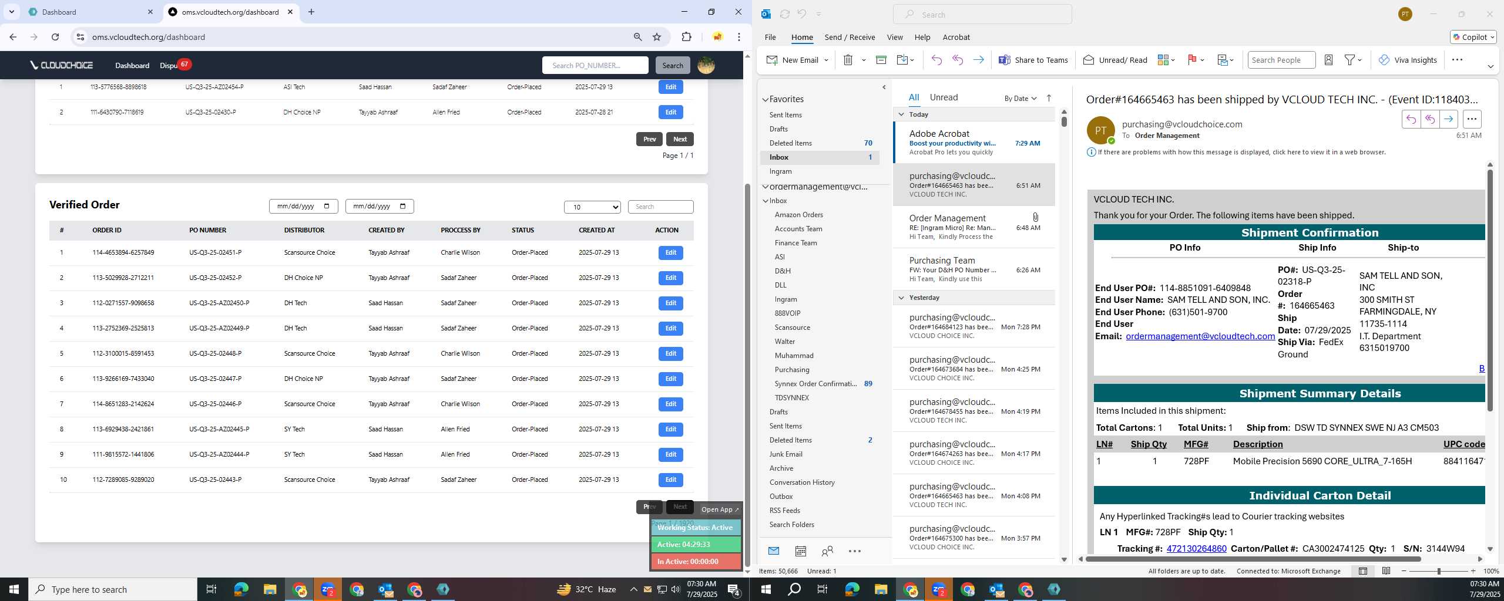
Task: Open Mail icon in Outlook navigation bar
Action: (x=773, y=551)
